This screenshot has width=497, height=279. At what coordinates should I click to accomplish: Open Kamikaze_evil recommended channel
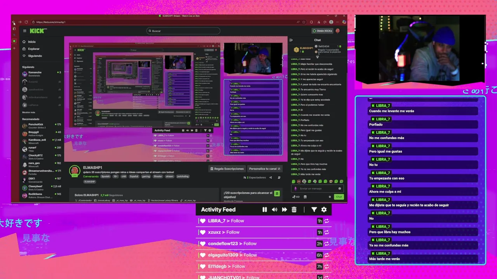pyautogui.click(x=42, y=141)
